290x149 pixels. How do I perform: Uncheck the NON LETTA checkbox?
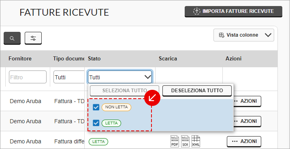click(x=96, y=108)
